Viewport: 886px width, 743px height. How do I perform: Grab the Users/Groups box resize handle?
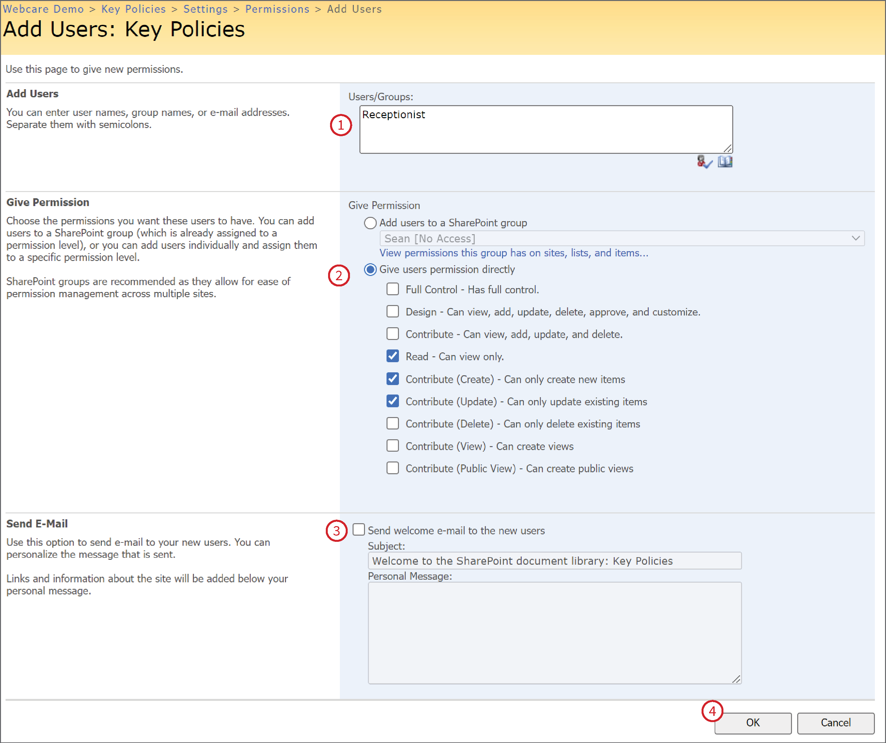pos(727,148)
